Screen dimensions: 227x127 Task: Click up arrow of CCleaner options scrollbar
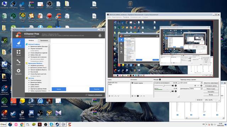pyautogui.click(x=49, y=44)
